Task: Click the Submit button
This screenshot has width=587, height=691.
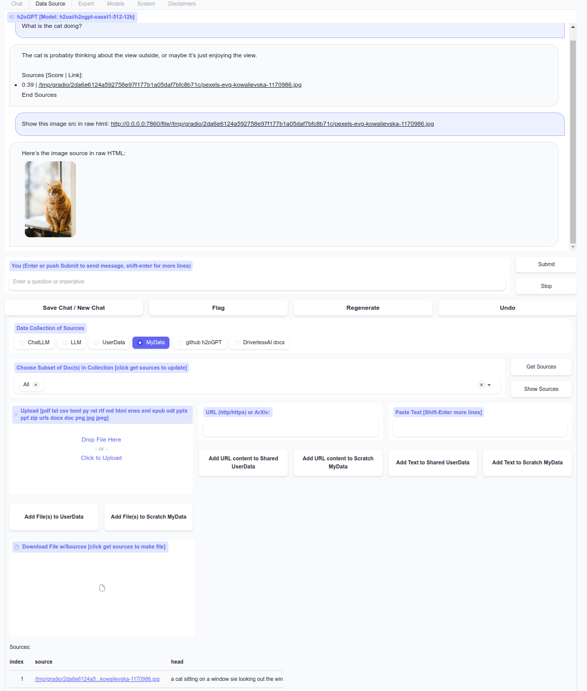Action: coord(546,265)
